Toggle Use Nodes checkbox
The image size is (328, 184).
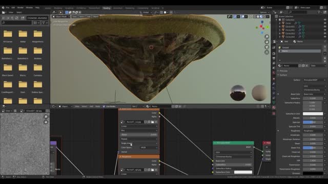[x=104, y=106]
